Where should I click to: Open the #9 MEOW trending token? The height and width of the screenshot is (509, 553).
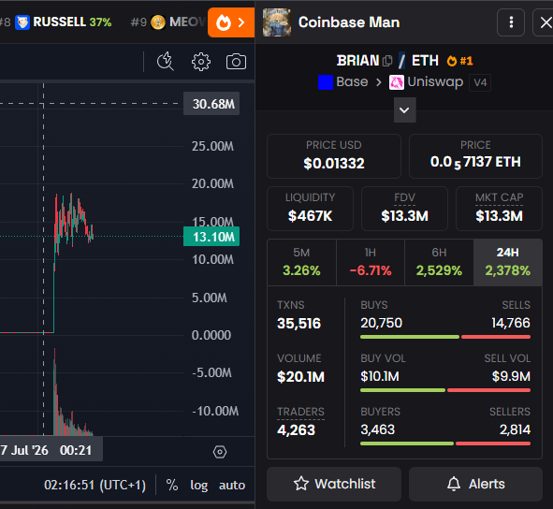(167, 22)
